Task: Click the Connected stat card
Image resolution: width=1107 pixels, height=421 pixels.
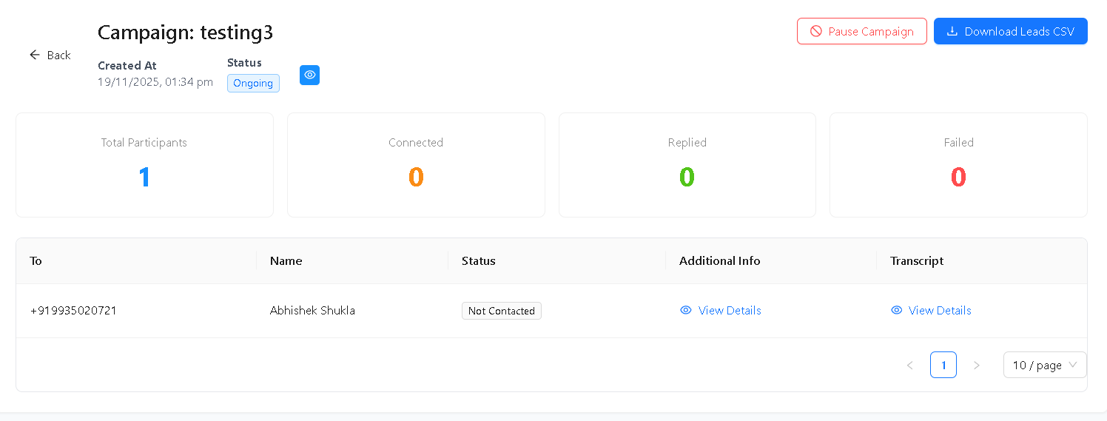Action: (x=416, y=165)
